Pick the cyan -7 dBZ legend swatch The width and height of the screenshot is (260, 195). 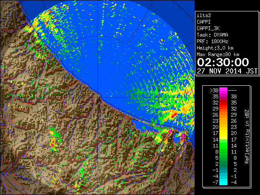click(x=223, y=182)
